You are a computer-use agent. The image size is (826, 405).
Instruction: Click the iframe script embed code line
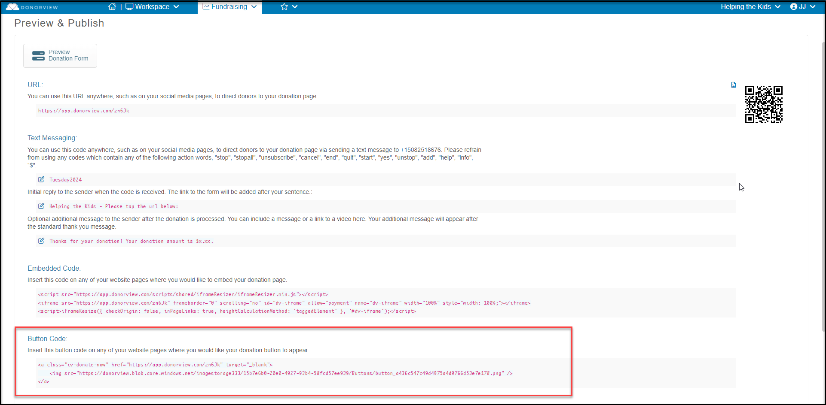click(284, 303)
